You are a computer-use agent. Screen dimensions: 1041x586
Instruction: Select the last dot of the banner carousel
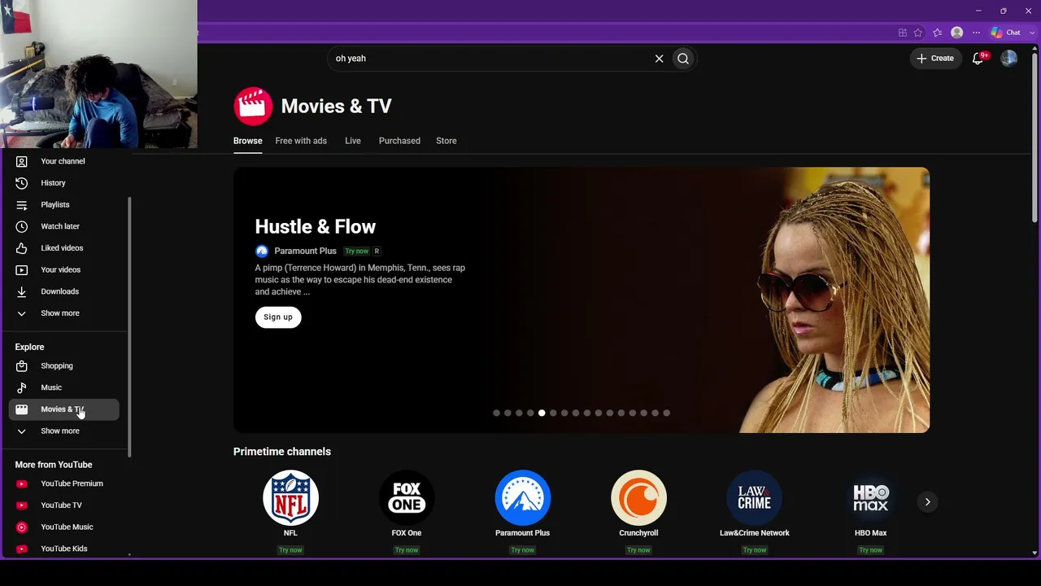tap(667, 413)
